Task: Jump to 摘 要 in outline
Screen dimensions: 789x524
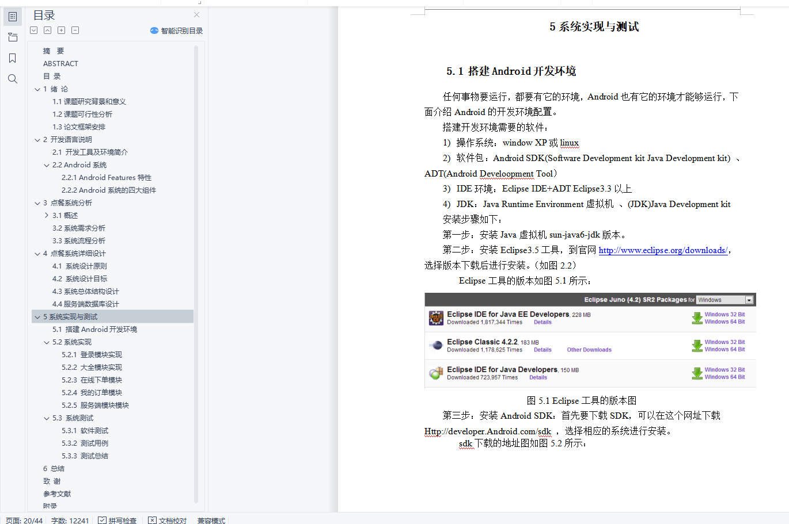Action: 54,51
